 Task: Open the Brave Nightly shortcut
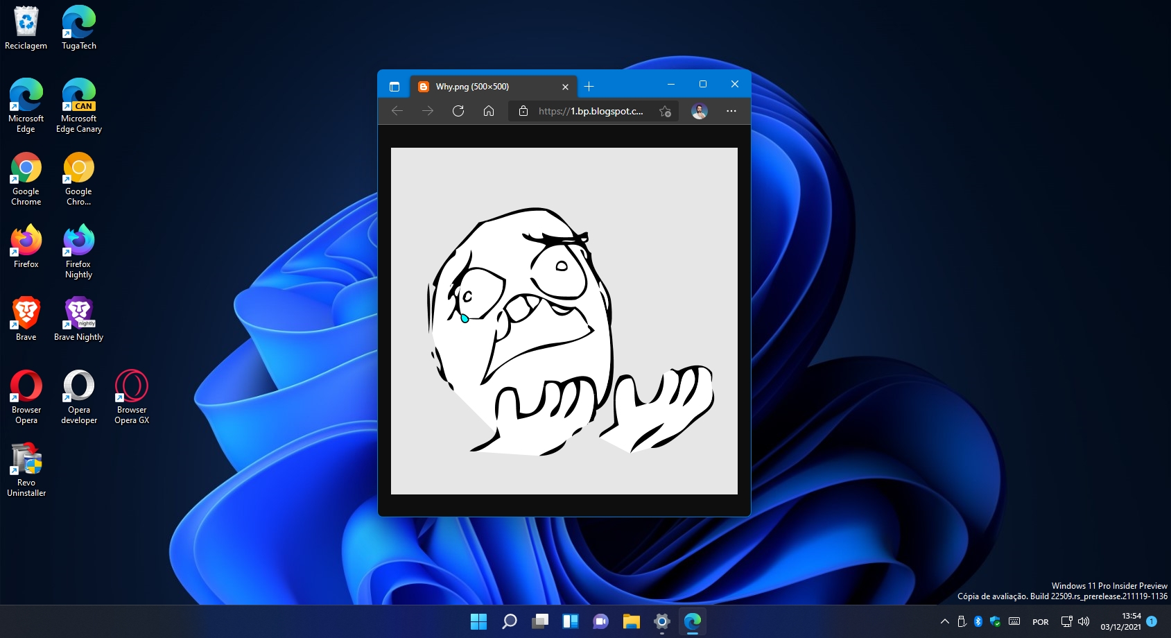tap(79, 319)
